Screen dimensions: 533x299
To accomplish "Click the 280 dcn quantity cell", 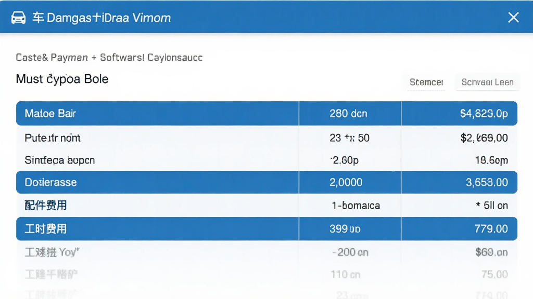I will (x=348, y=114).
